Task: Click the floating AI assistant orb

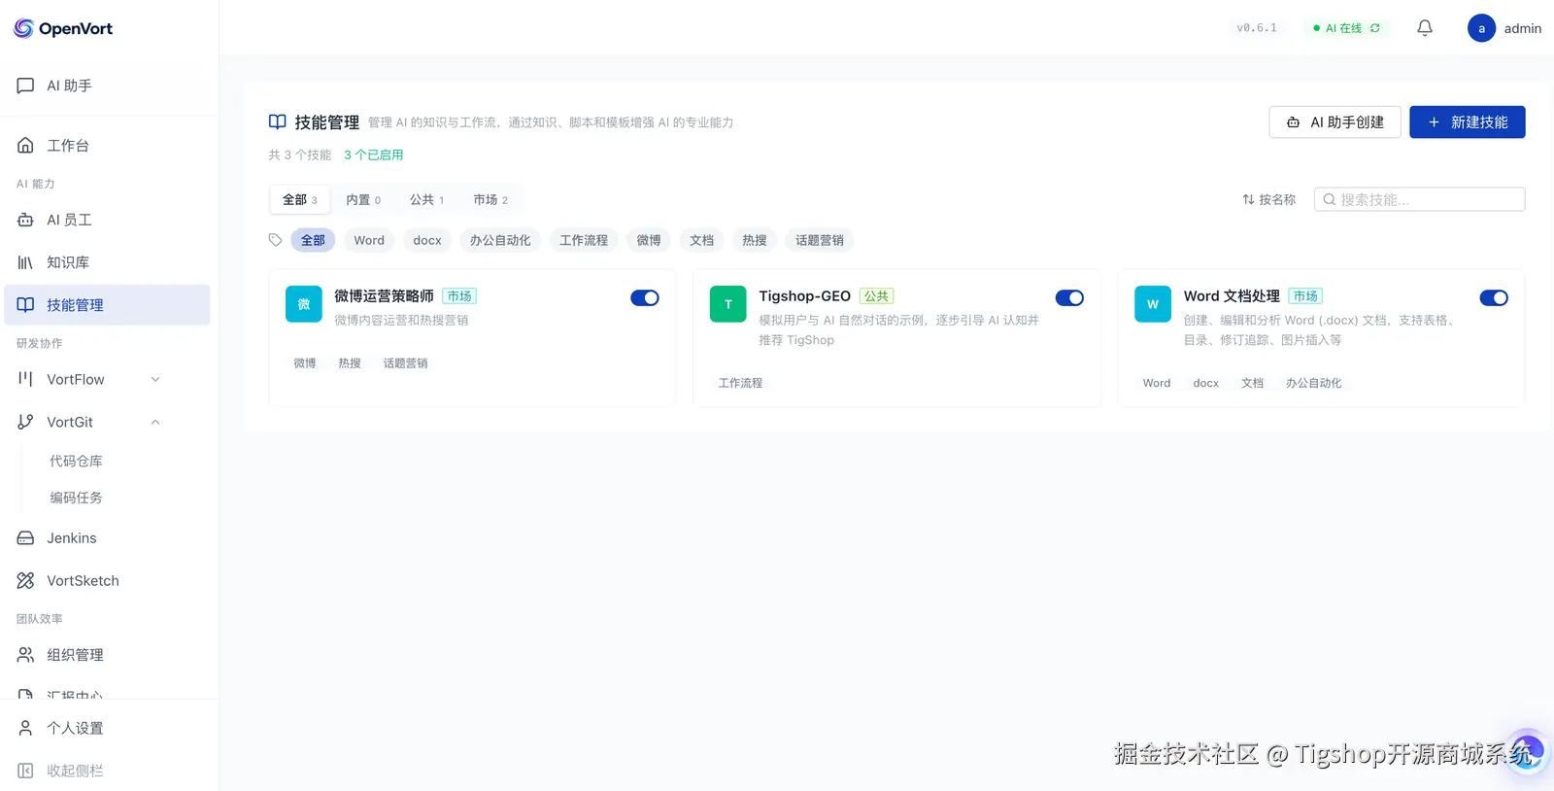Action: pyautogui.click(x=1527, y=751)
